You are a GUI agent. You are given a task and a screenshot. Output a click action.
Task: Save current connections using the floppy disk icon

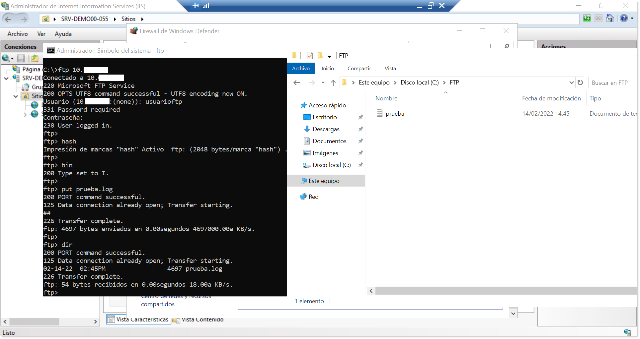[x=21, y=58]
